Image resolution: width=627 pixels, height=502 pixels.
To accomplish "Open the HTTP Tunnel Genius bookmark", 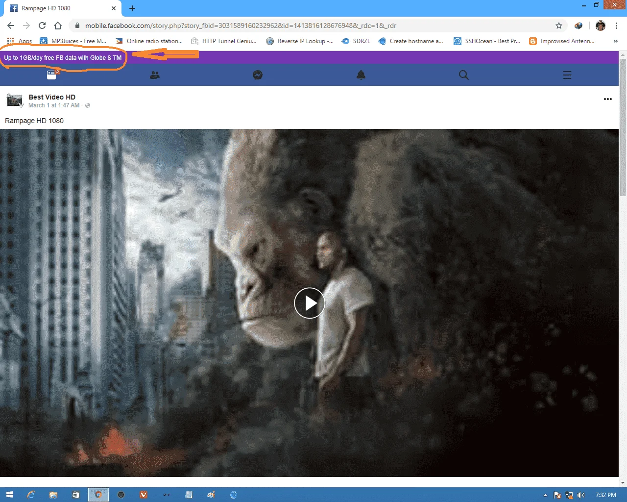I will pyautogui.click(x=224, y=41).
